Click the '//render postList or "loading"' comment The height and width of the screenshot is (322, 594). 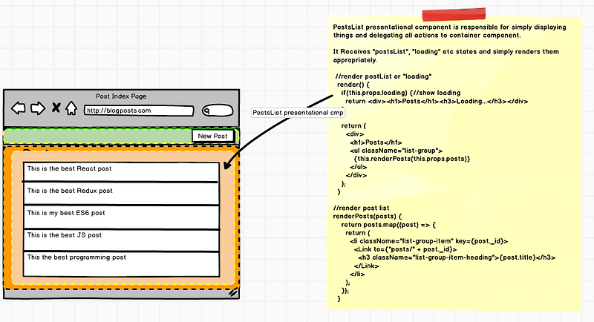tap(383, 76)
